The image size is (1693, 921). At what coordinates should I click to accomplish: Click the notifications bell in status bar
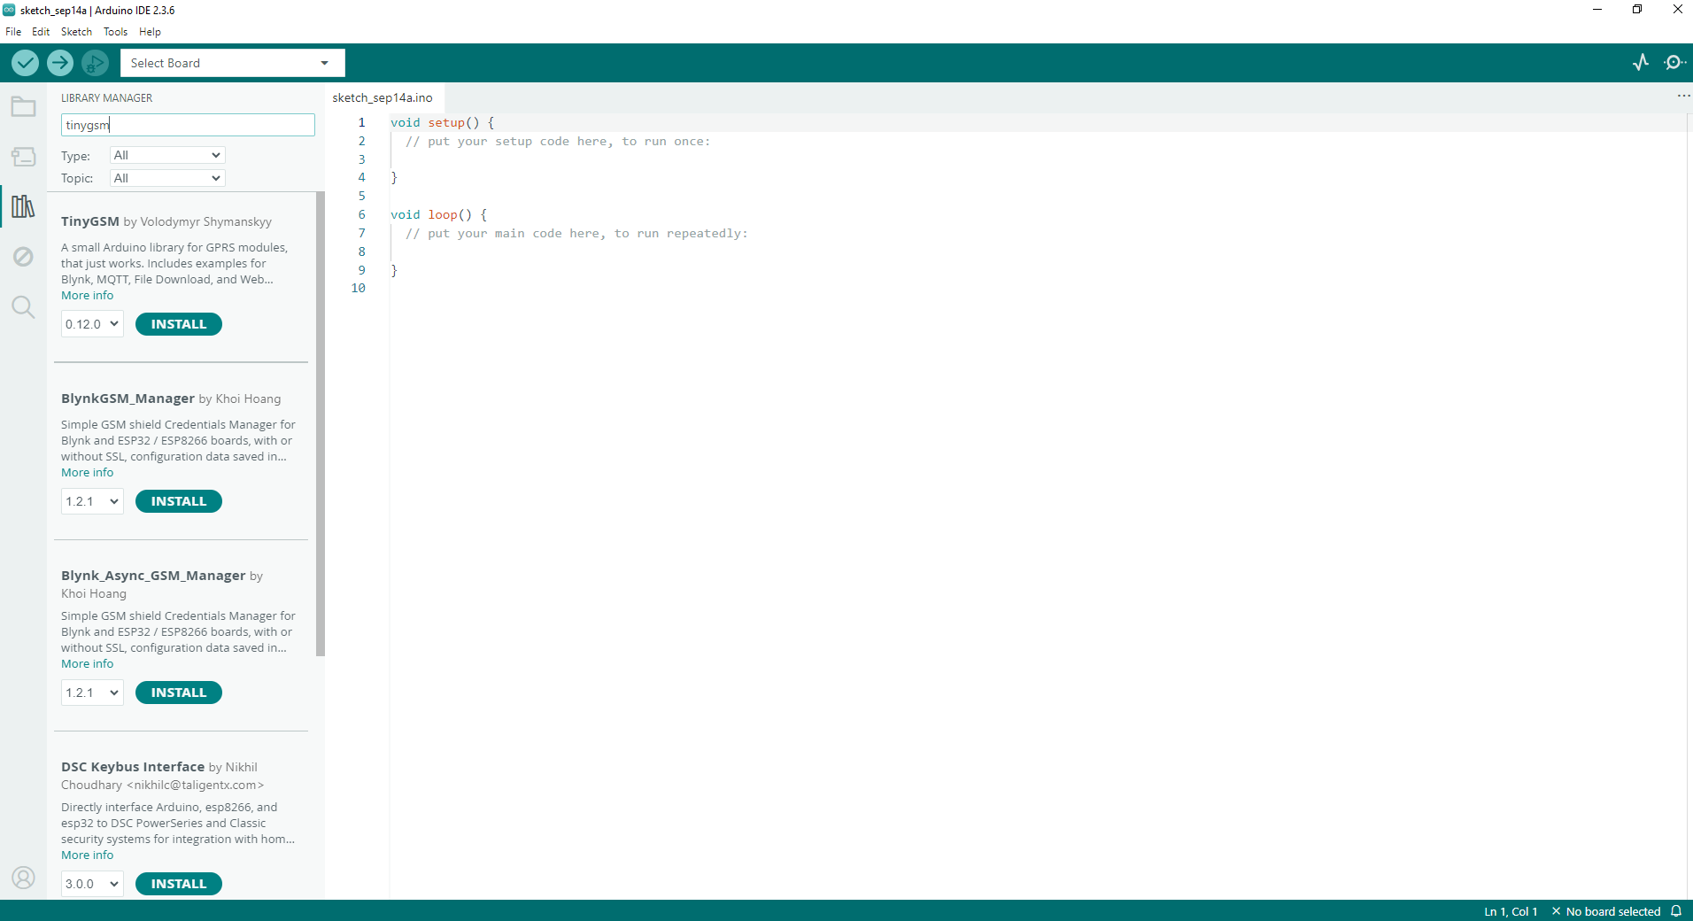coord(1676,911)
